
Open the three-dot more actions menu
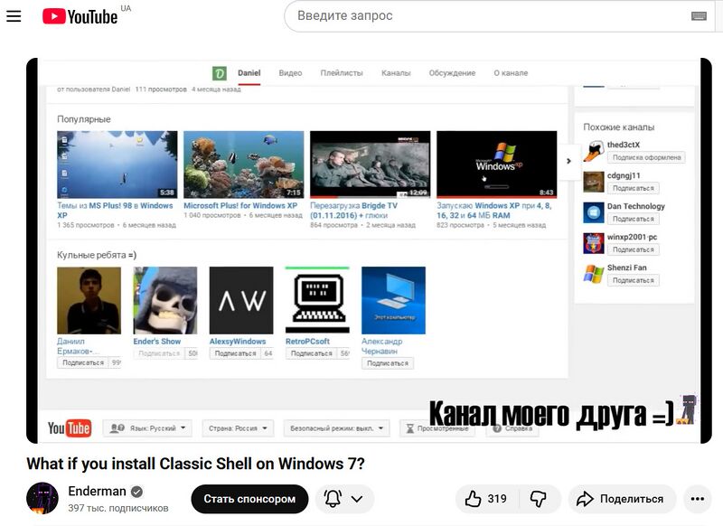click(697, 499)
